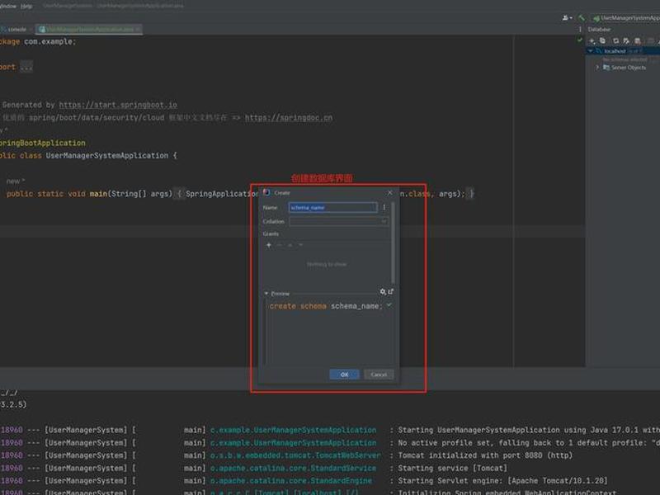This screenshot has width=660, height=495.
Task: Open the Window menu
Action: [8, 6]
